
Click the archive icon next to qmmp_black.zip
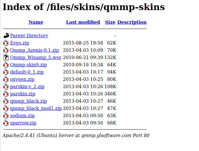click(6, 101)
